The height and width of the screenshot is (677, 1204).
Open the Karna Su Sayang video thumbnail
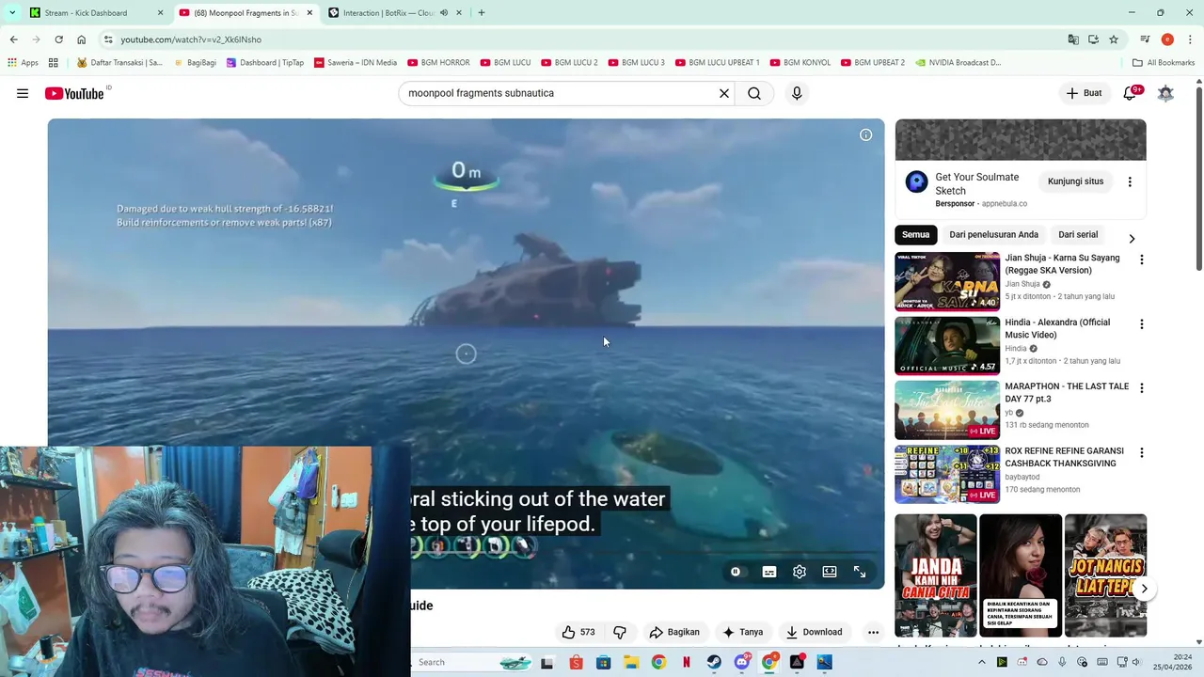[x=947, y=281]
